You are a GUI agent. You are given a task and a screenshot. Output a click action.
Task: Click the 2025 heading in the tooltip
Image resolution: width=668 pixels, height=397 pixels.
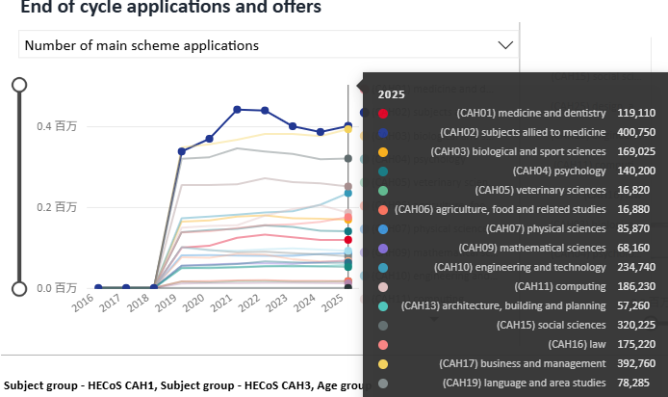coord(391,94)
